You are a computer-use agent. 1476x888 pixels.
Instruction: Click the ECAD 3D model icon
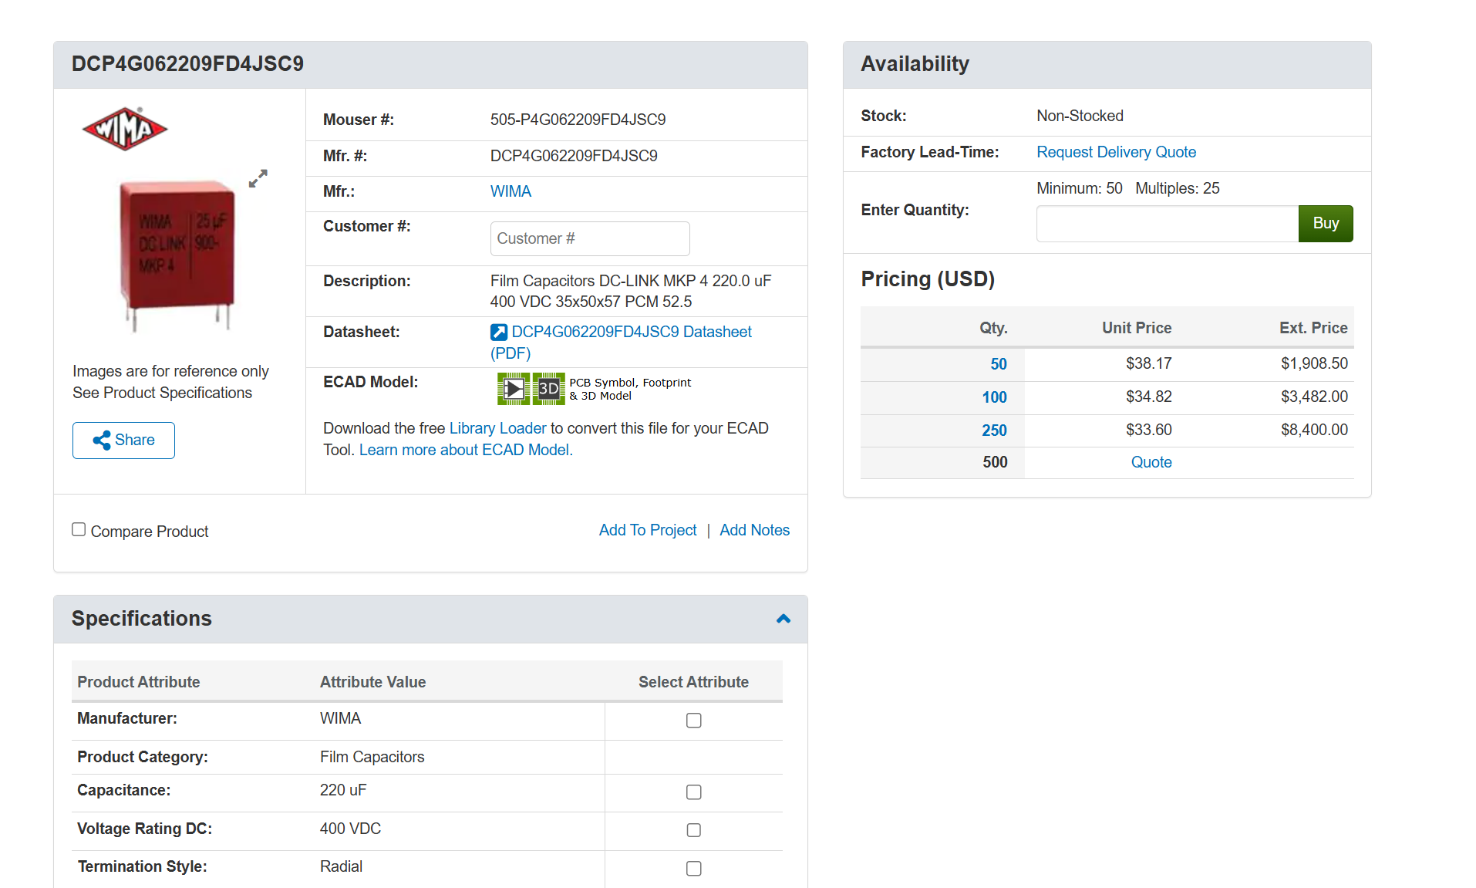click(549, 389)
